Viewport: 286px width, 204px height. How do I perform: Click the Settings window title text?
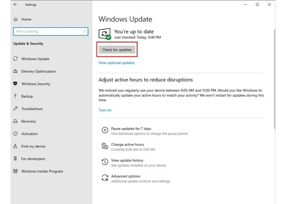pyautogui.click(x=31, y=4)
